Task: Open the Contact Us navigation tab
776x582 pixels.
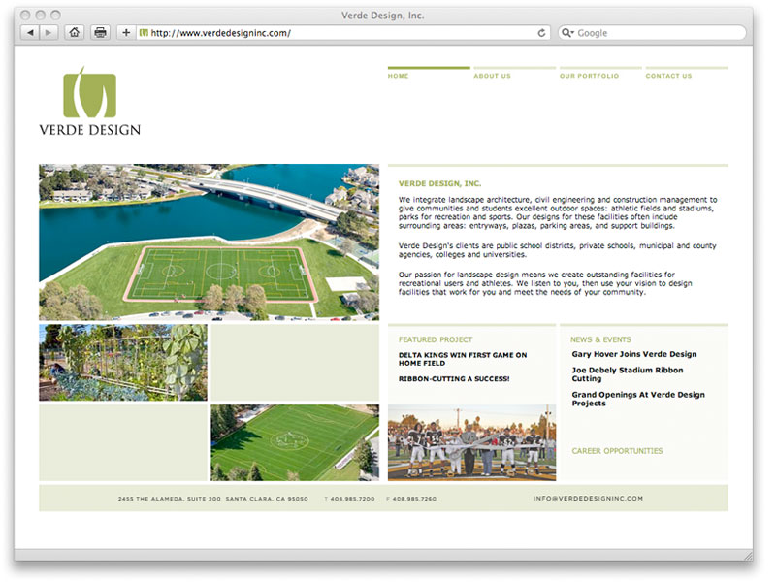Action: pyautogui.click(x=668, y=76)
